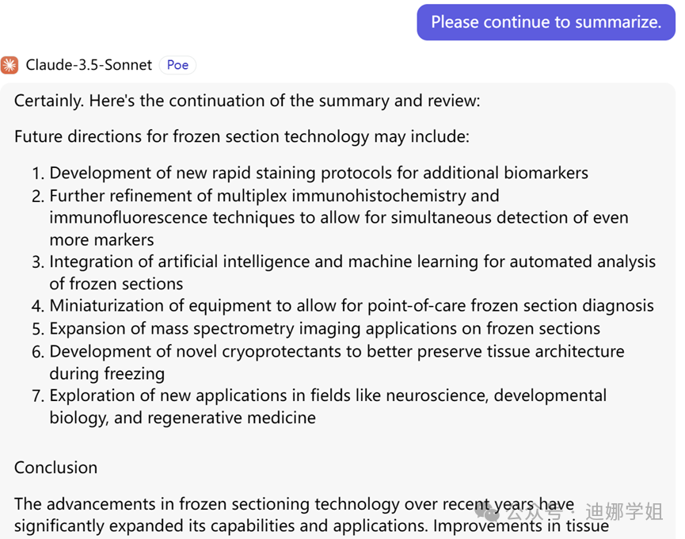Click the Claude orange starburst avatar icon
This screenshot has width=685, height=539.
(10, 65)
